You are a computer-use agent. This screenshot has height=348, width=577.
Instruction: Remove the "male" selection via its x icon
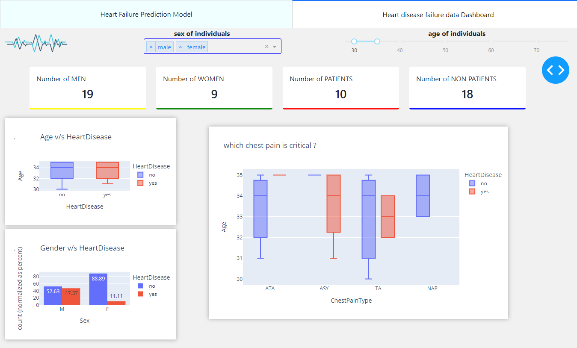151,46
